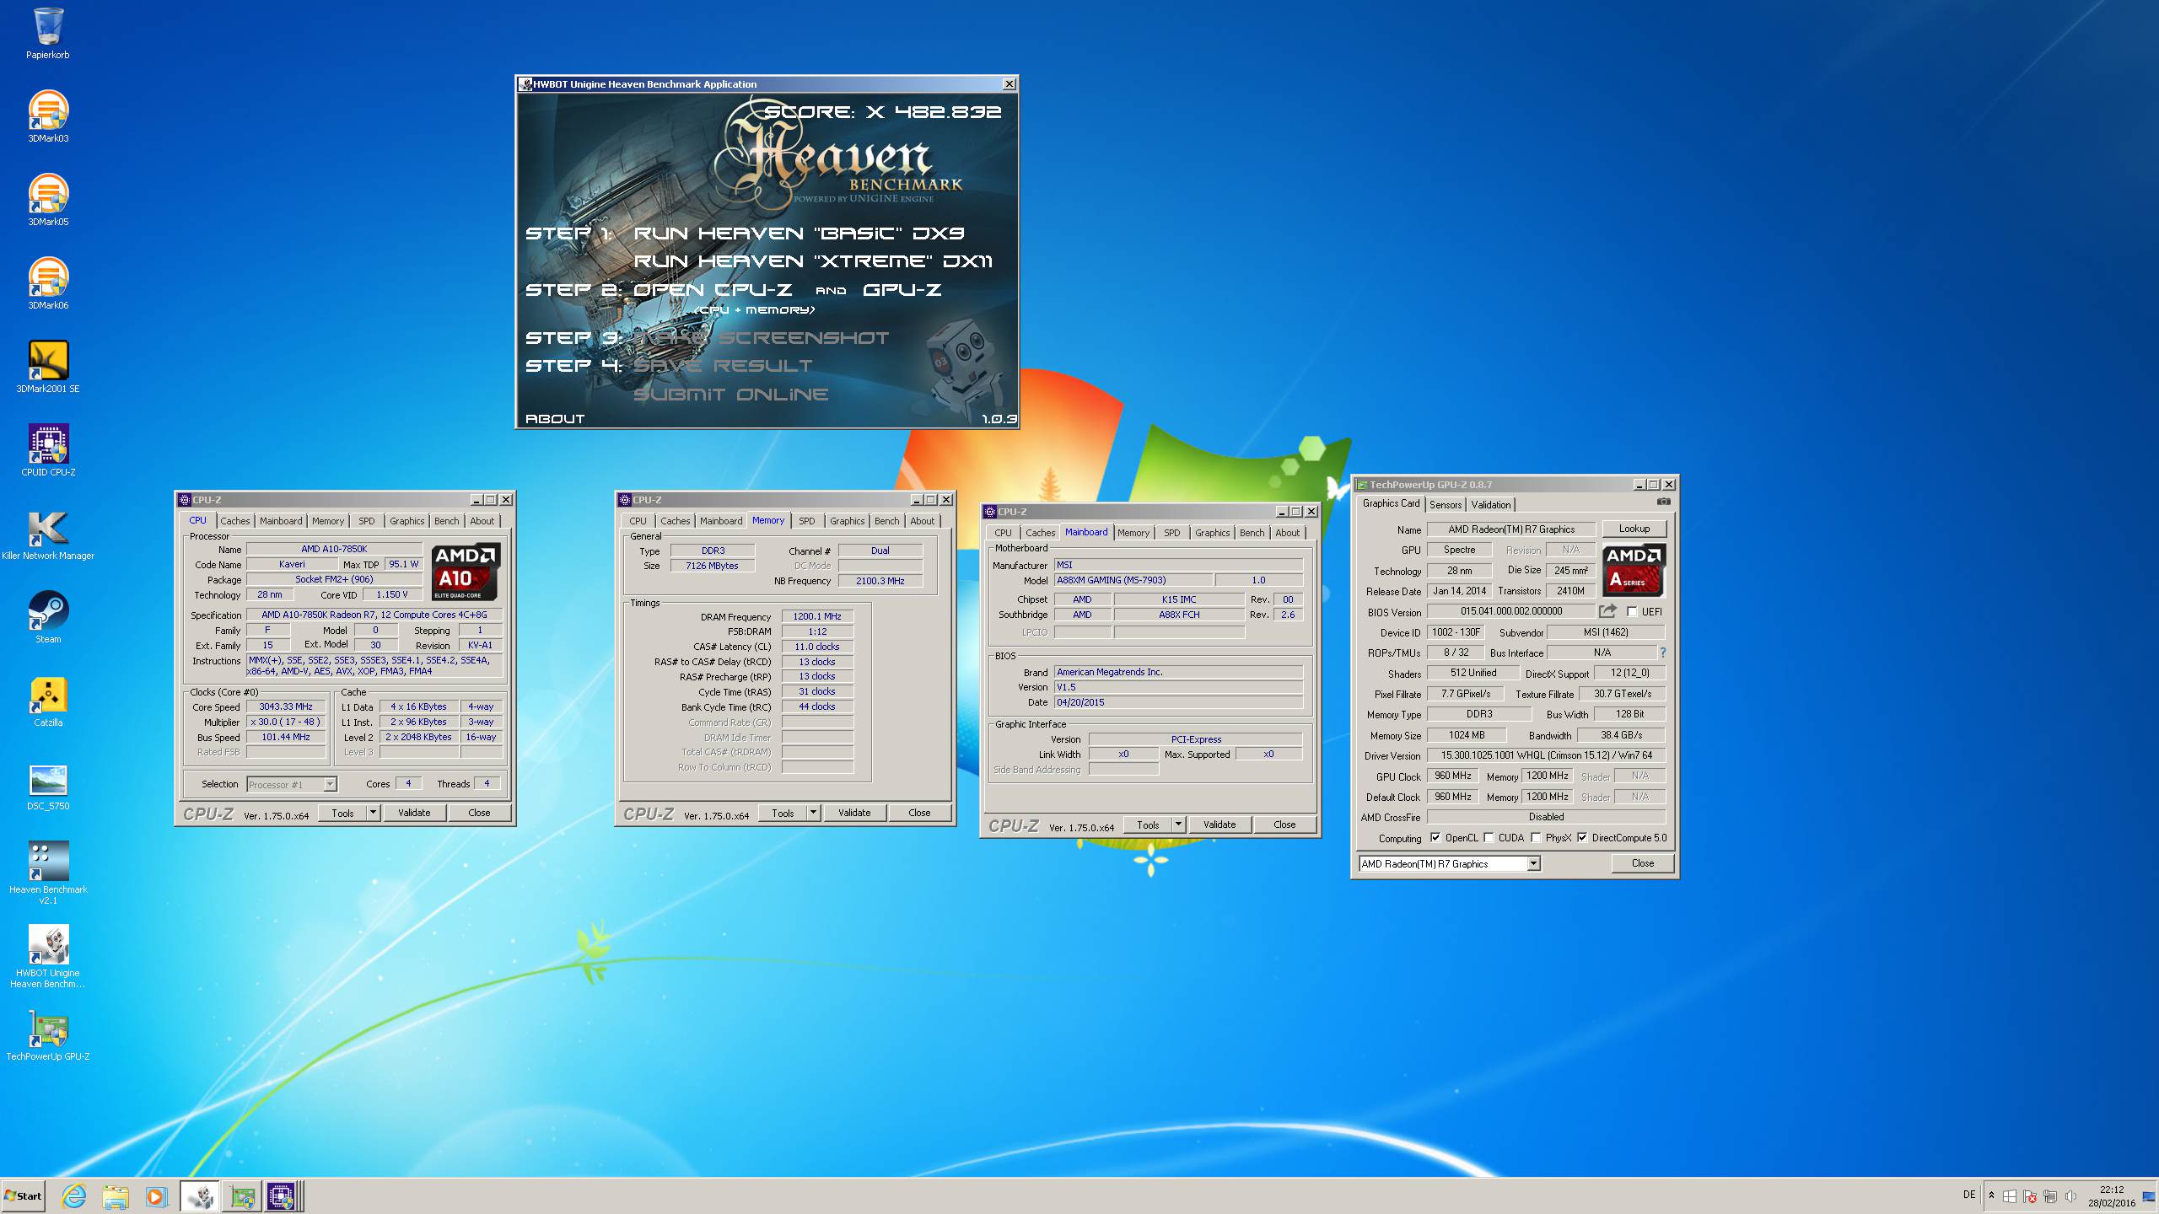Open HWBOT Unigine Heaven Benchmark shortcut
Image resolution: width=2159 pixels, height=1214 pixels.
pyautogui.click(x=48, y=956)
